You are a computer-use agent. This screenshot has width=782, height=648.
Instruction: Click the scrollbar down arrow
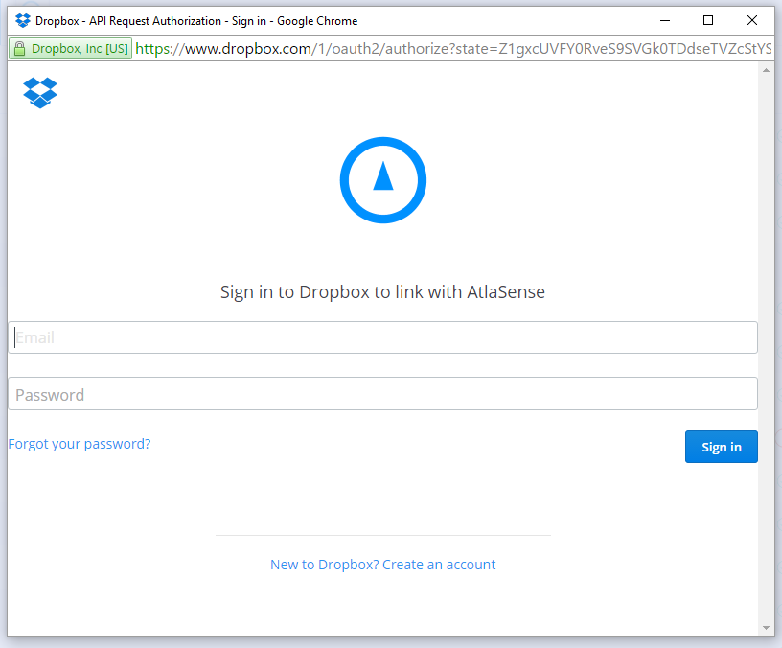(766, 628)
